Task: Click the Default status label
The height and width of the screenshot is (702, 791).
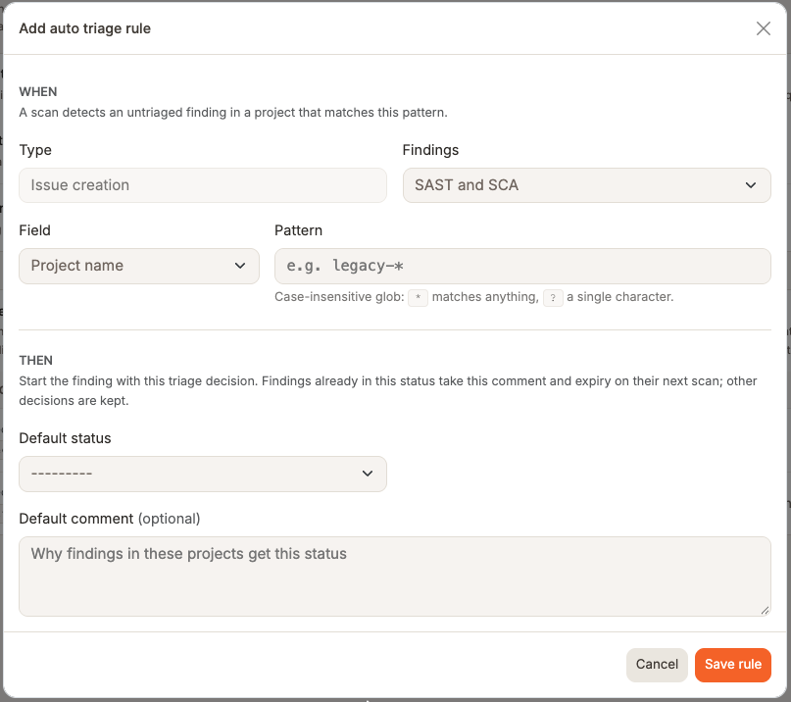Action: [x=65, y=438]
